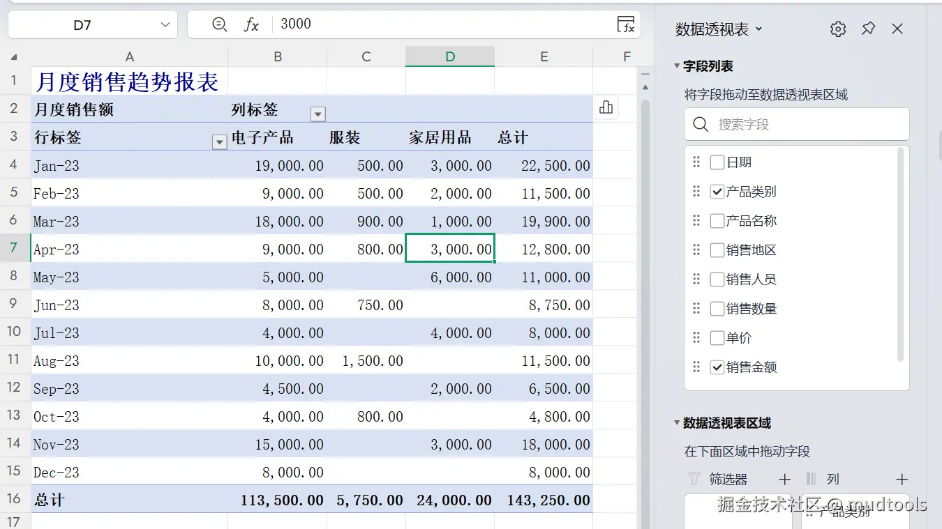Click the 电子产品 column header cell
This screenshot has height=529, width=942.
tap(277, 137)
